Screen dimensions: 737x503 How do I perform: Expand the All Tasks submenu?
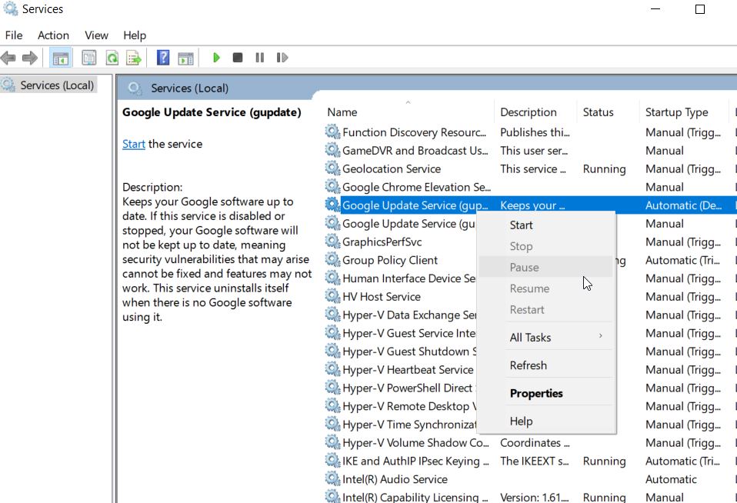click(x=546, y=337)
